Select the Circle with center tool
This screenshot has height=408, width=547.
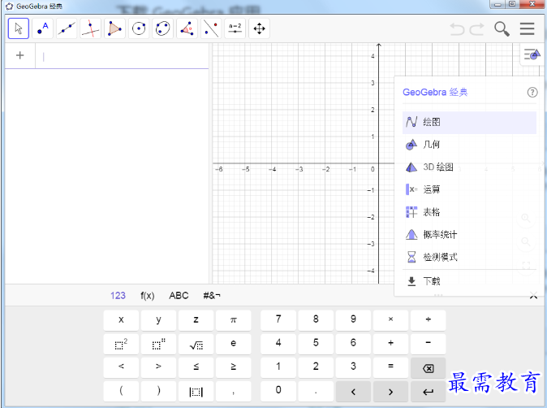pyautogui.click(x=139, y=28)
